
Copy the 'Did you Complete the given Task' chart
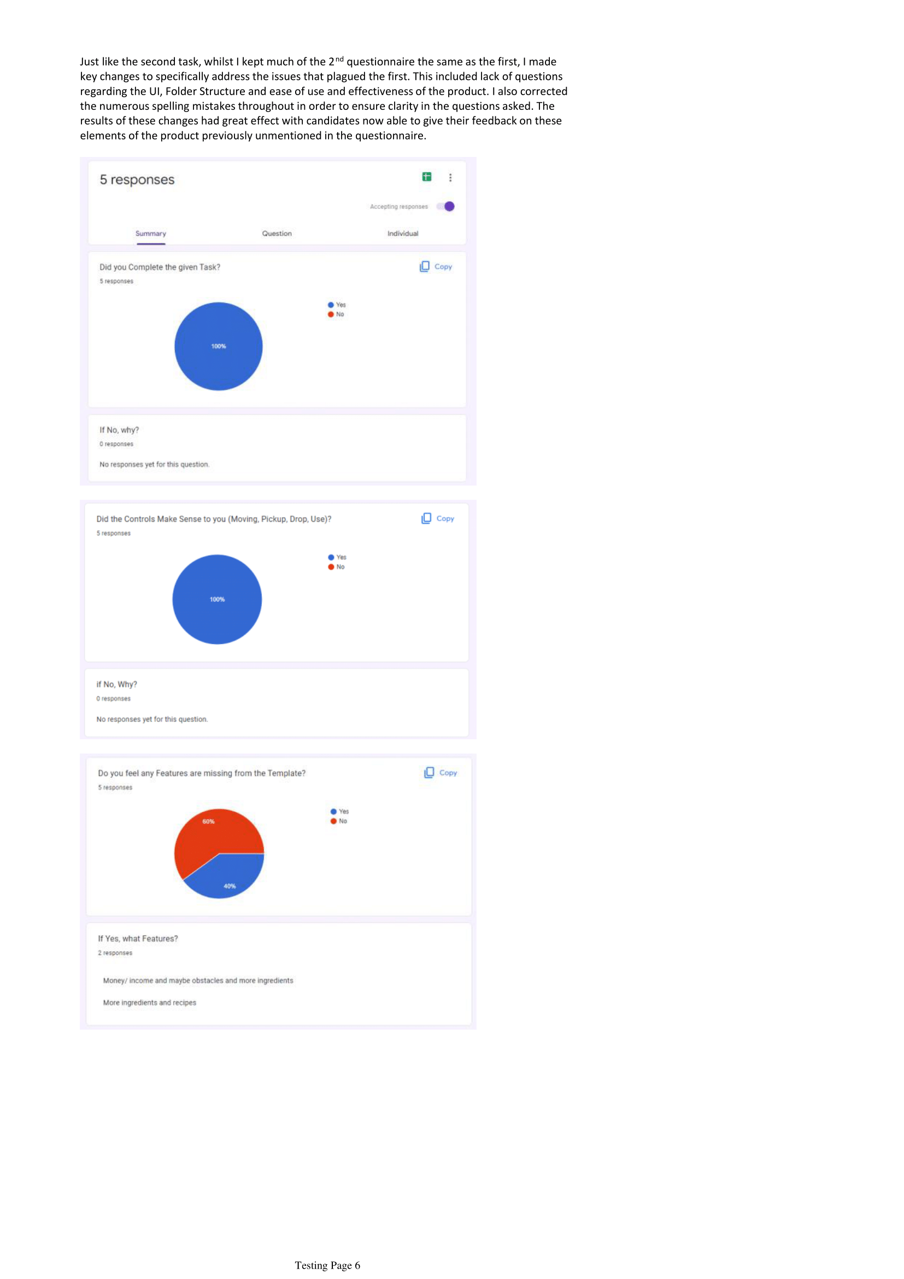436,266
